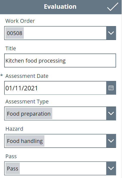
Task: Expand the Assessment Type dropdown chevron
Action: pos(111,113)
